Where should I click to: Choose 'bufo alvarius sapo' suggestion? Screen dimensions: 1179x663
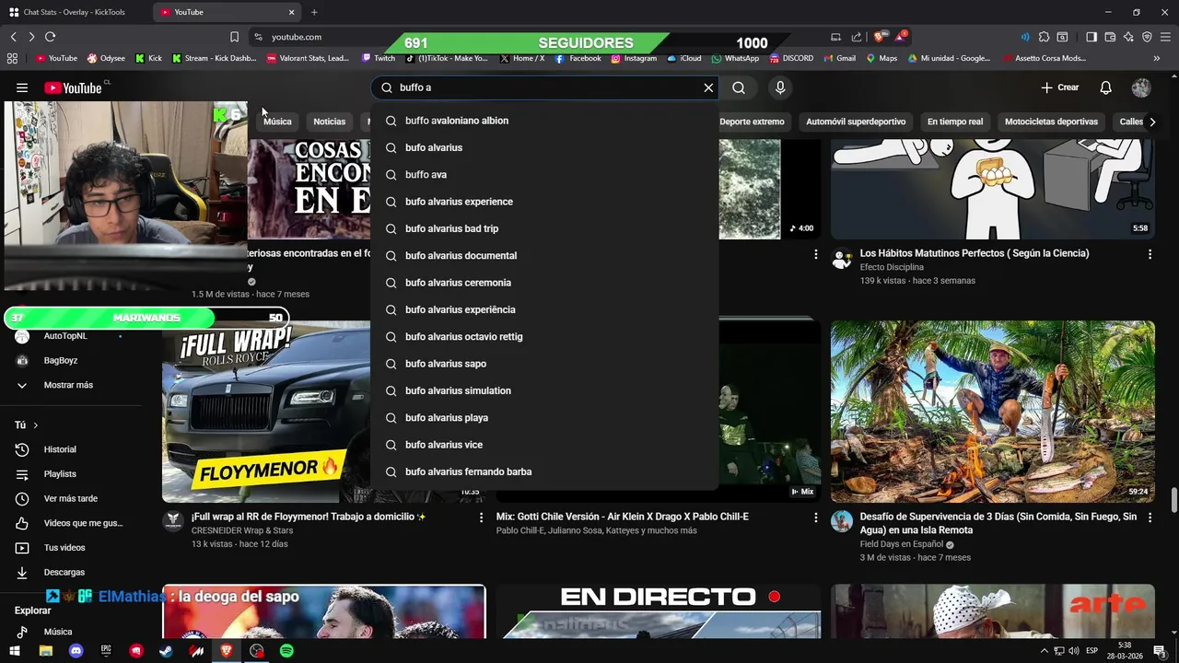click(x=544, y=364)
